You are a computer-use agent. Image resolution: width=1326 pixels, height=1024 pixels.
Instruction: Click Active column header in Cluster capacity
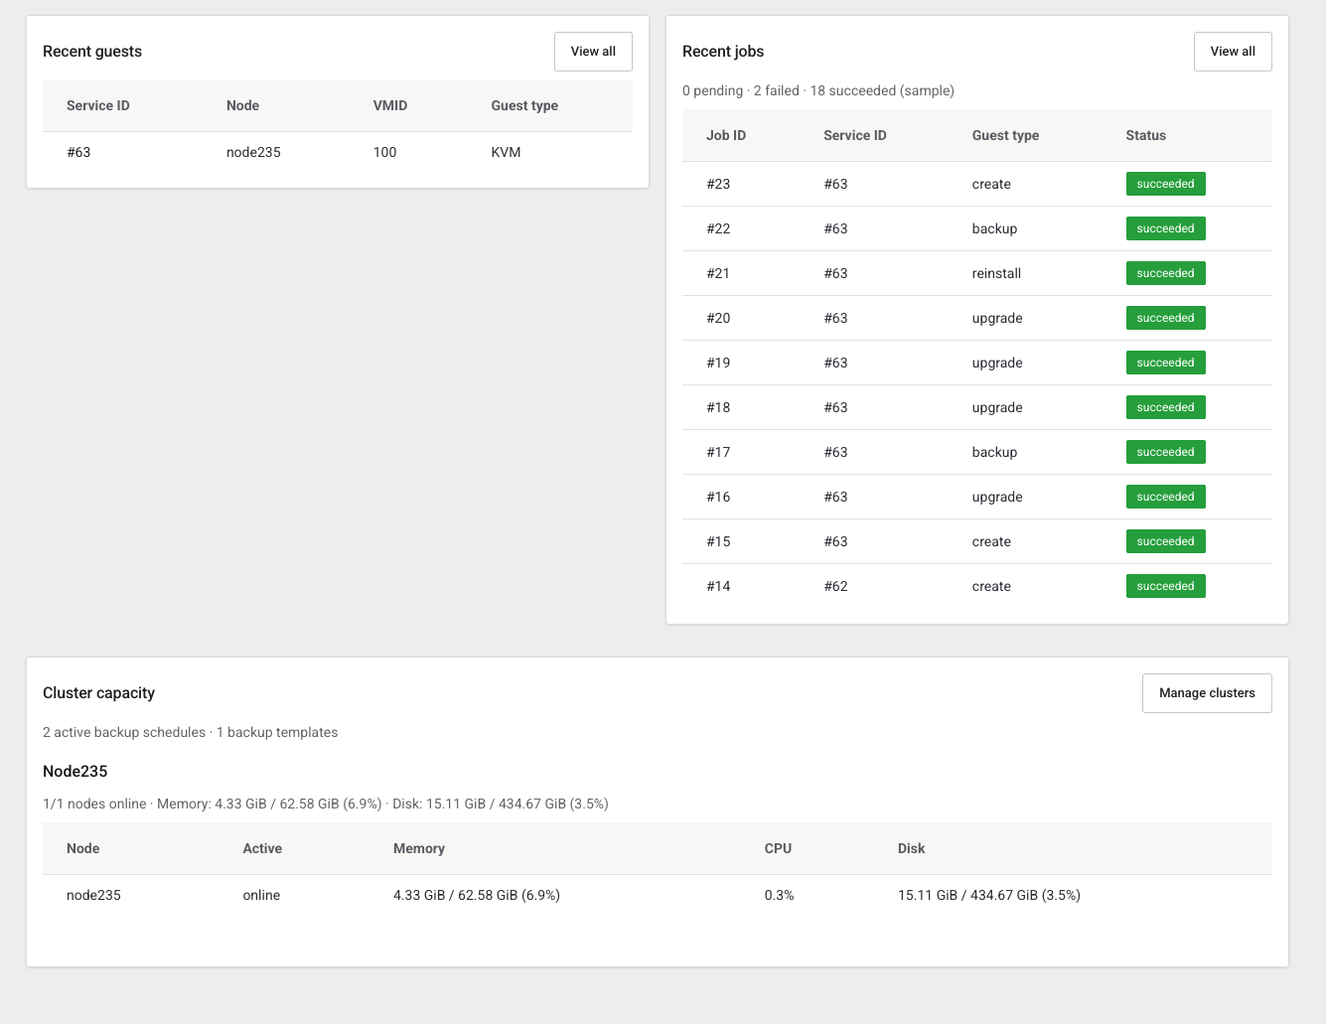(262, 848)
